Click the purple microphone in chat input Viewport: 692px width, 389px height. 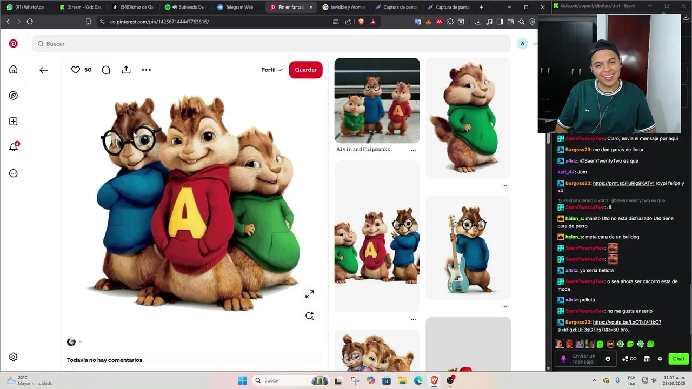click(563, 359)
